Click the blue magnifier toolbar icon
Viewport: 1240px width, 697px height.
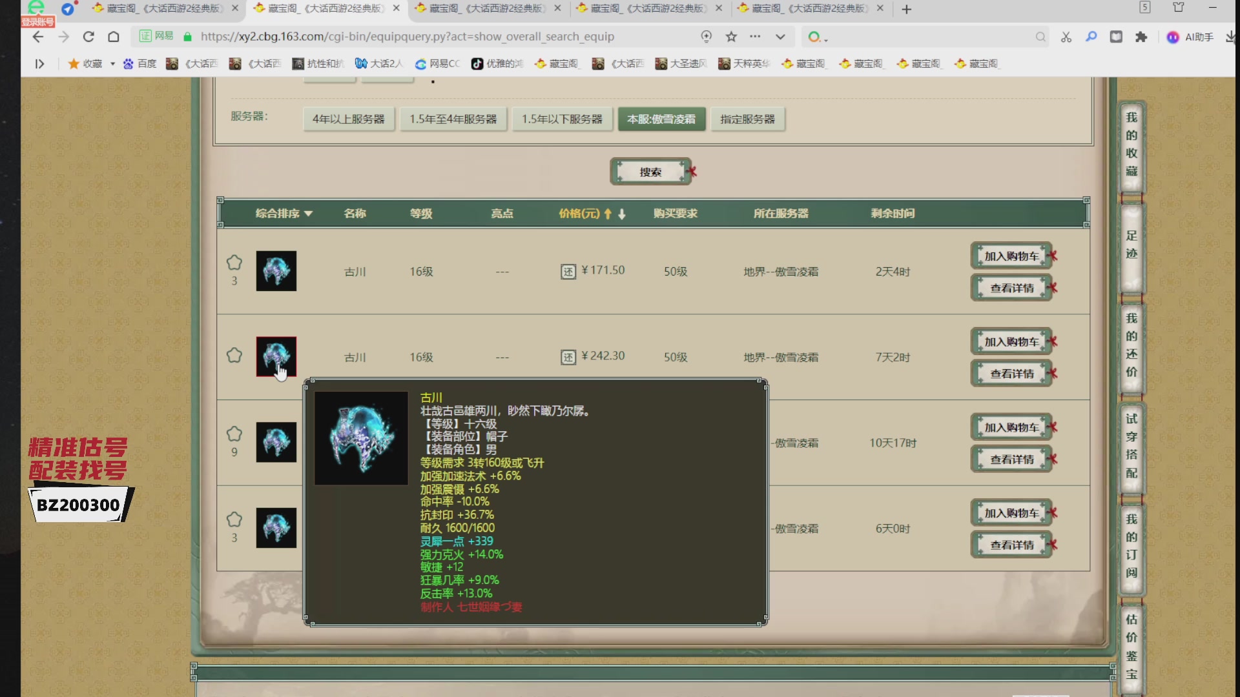(1091, 37)
